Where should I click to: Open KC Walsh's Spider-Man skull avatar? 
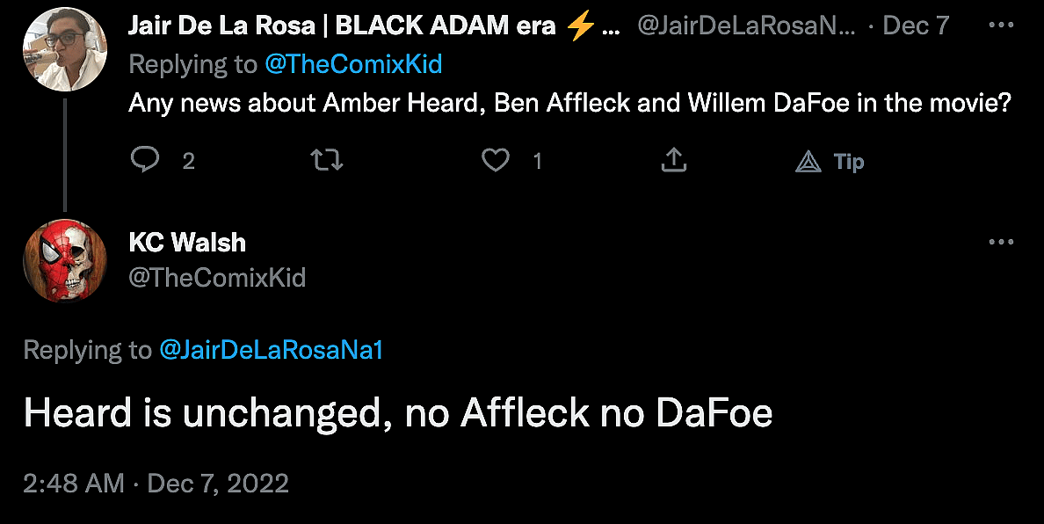[x=65, y=260]
